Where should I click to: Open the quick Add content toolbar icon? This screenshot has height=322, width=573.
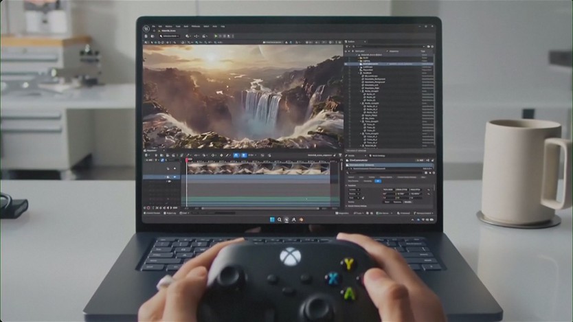point(188,36)
